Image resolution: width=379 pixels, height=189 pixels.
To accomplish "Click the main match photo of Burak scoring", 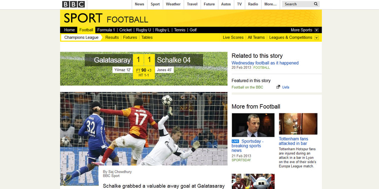I will 144,128.
